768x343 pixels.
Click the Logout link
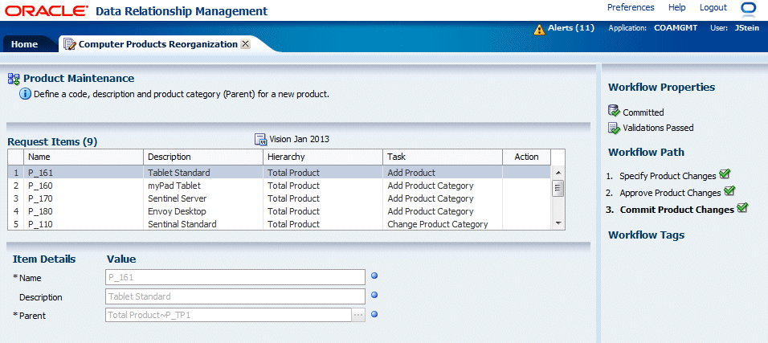tap(713, 7)
